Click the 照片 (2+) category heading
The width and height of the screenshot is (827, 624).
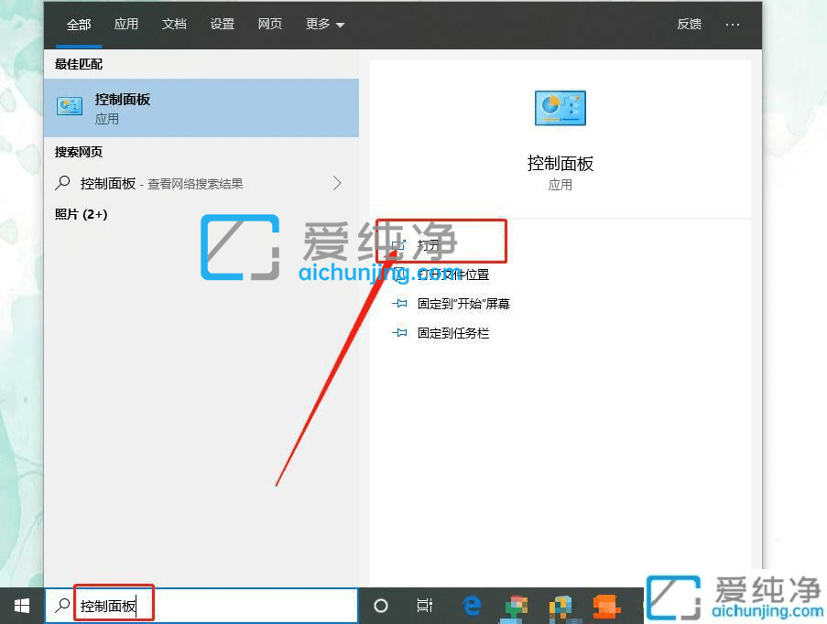pos(82,214)
